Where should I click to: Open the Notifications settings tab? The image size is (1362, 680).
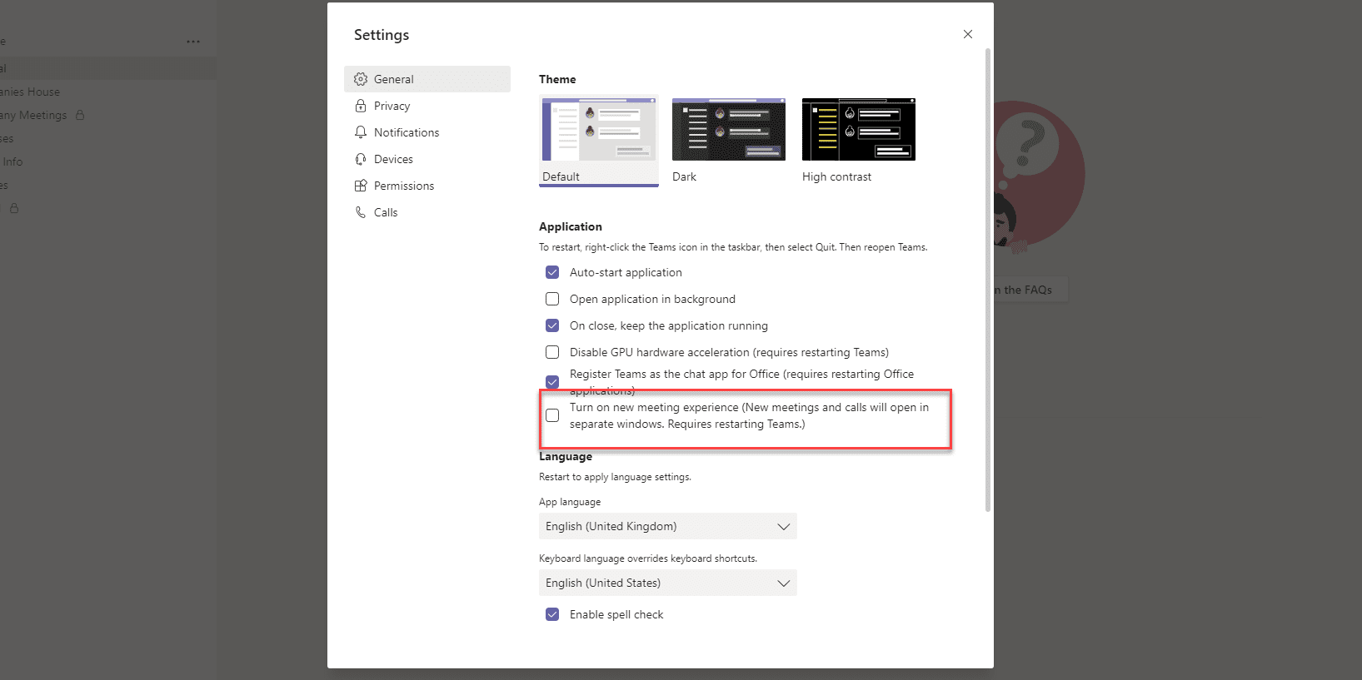coord(427,132)
